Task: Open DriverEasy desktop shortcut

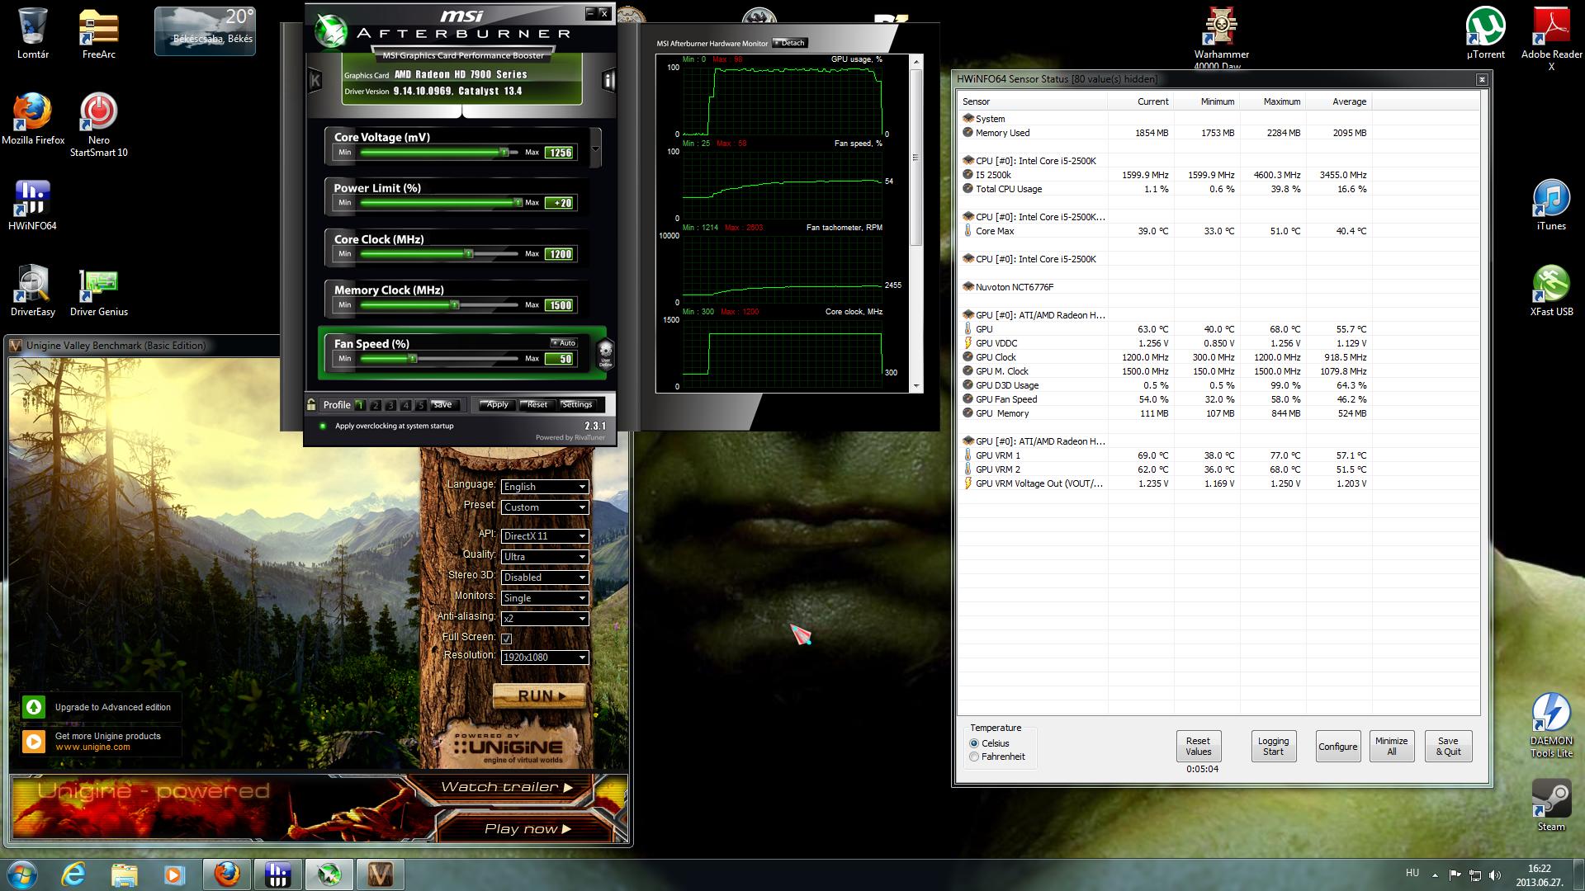Action: point(33,291)
